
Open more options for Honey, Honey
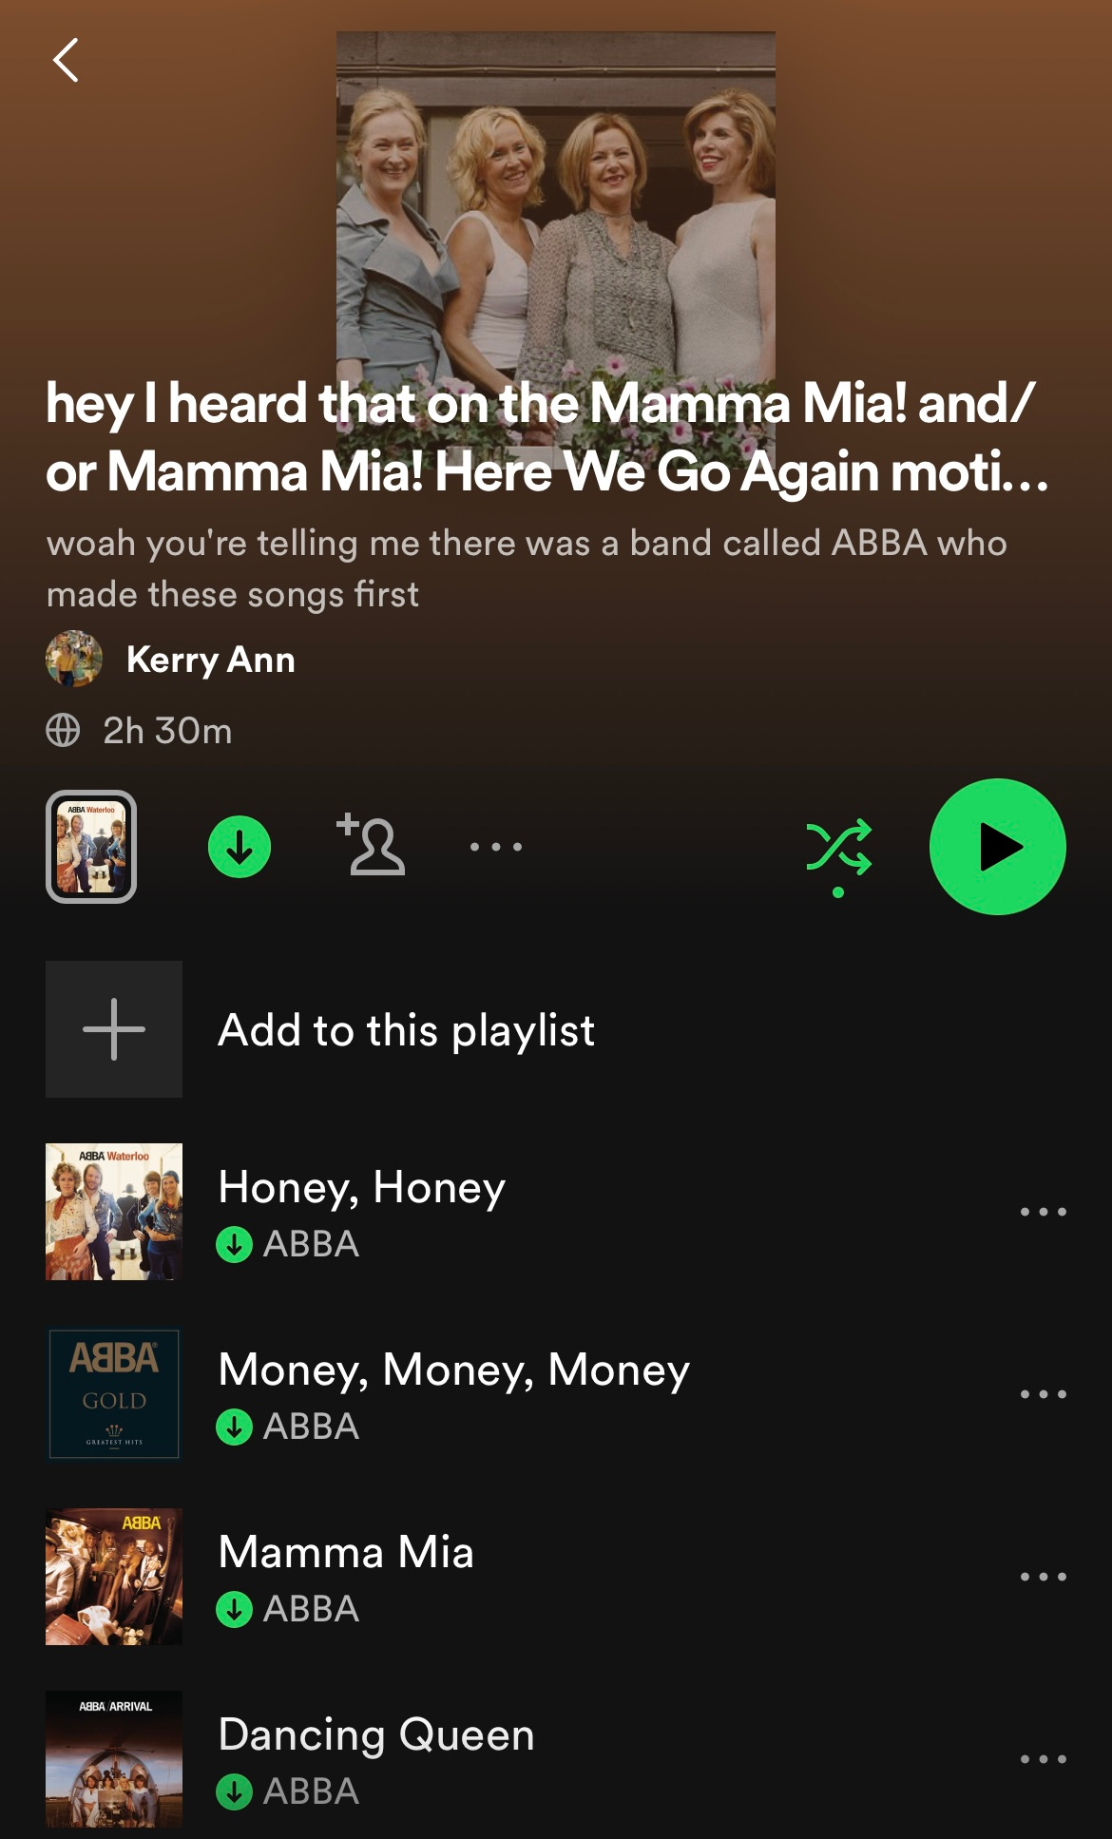(1043, 1212)
